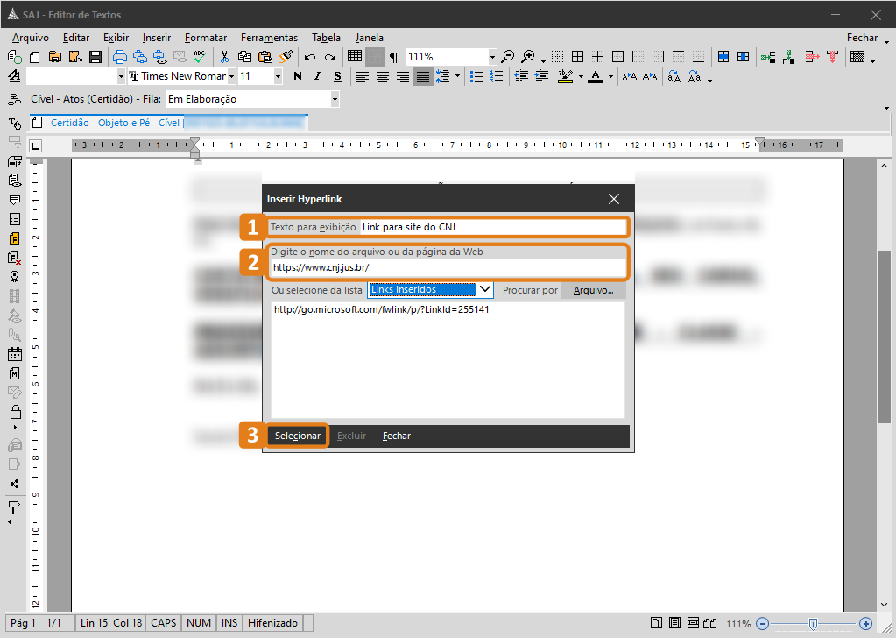The width and height of the screenshot is (896, 638).
Task: Open the font name dropdown
Action: click(x=231, y=76)
